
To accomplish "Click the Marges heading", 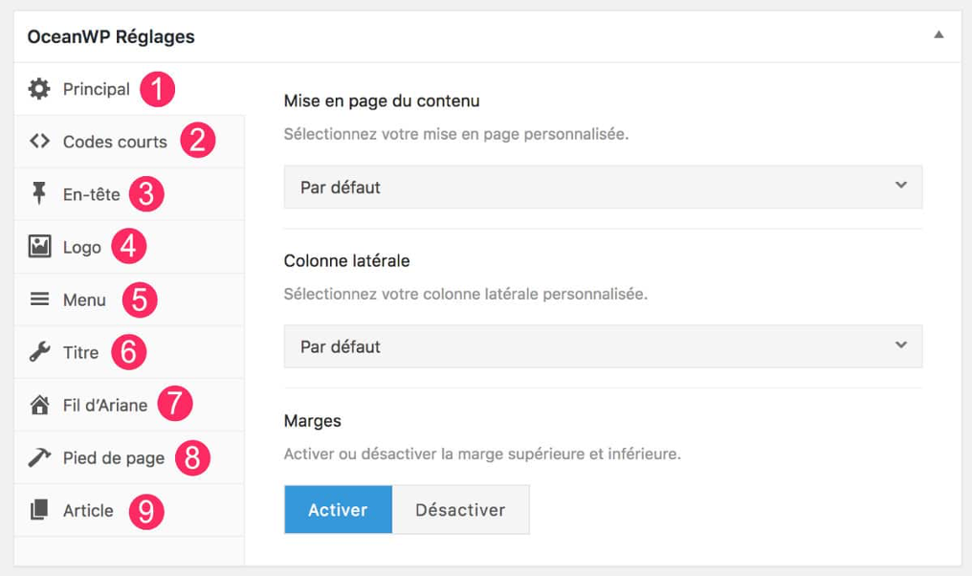I will [x=313, y=421].
